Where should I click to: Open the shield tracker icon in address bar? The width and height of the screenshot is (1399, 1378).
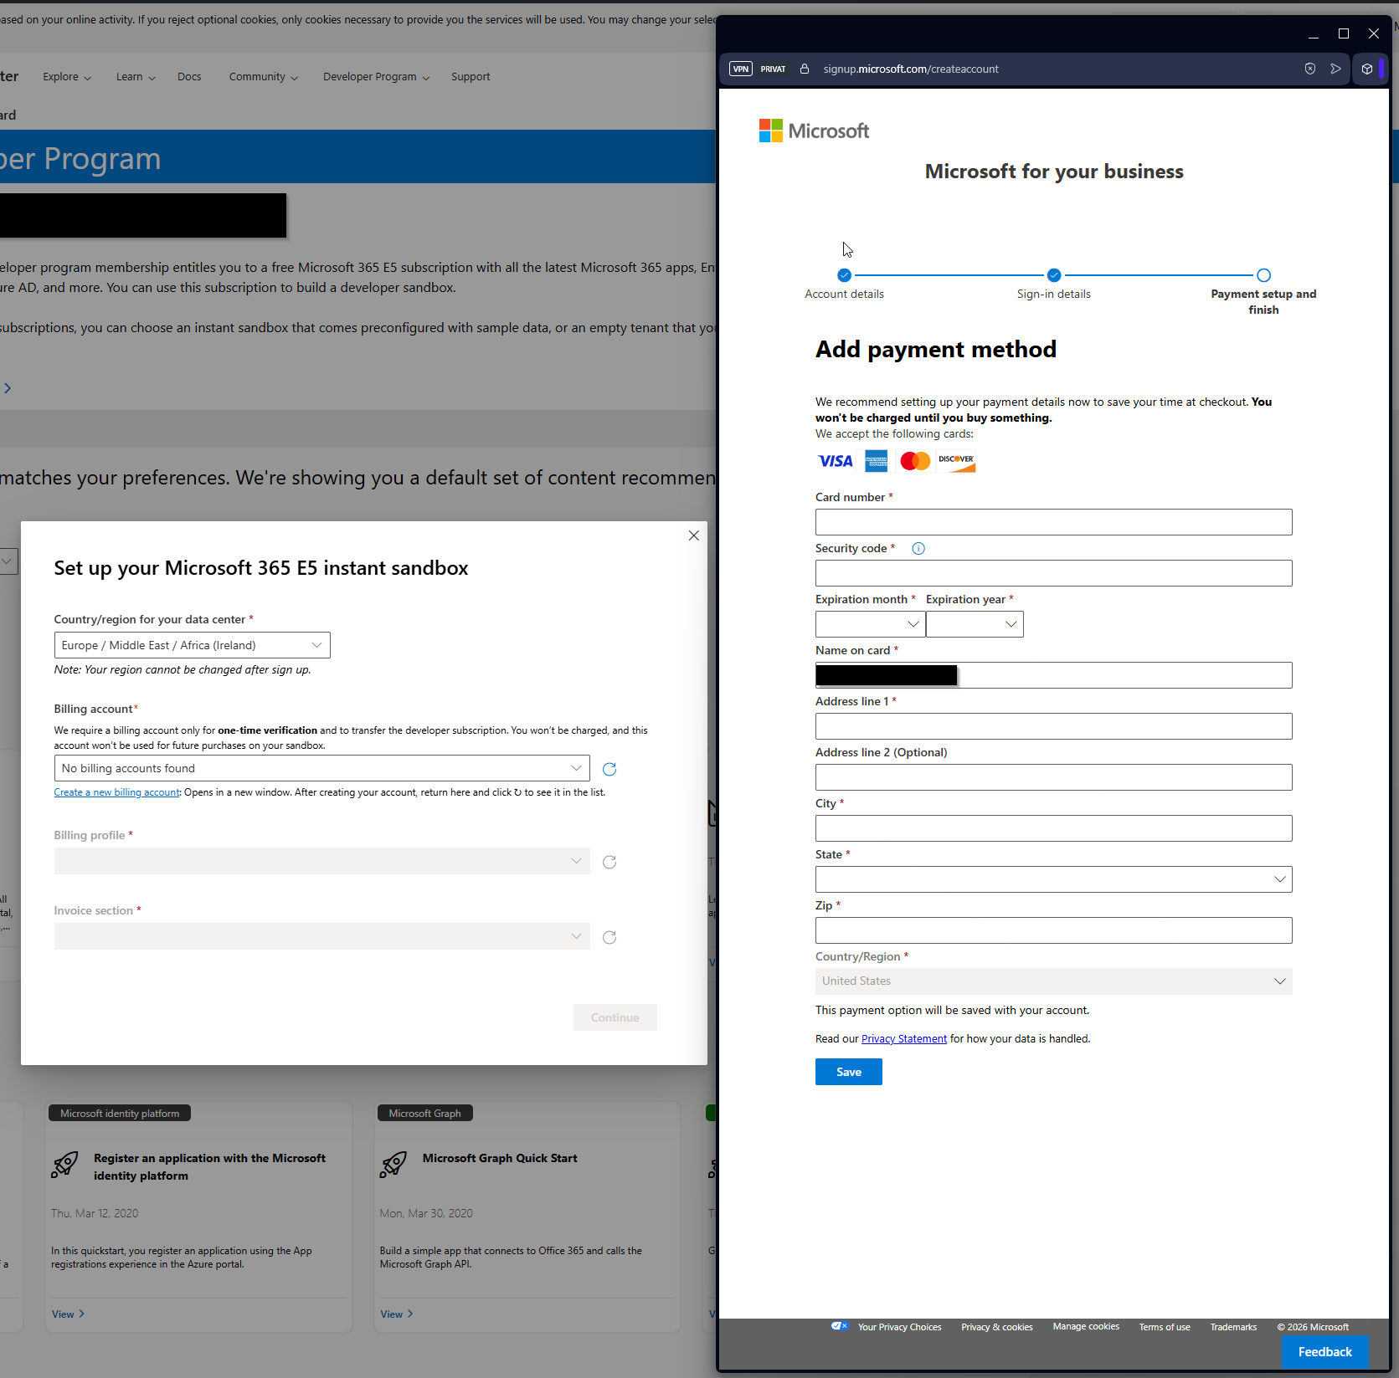click(x=1310, y=69)
